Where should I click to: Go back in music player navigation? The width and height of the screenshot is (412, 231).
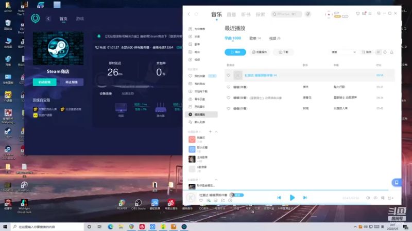click(188, 14)
